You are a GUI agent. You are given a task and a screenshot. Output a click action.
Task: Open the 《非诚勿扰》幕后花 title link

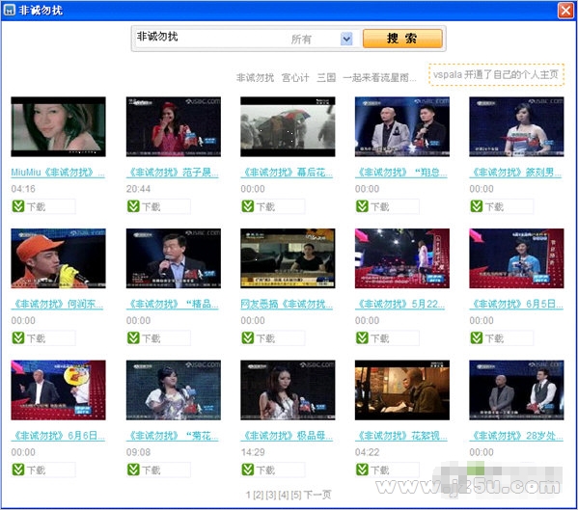click(x=287, y=173)
